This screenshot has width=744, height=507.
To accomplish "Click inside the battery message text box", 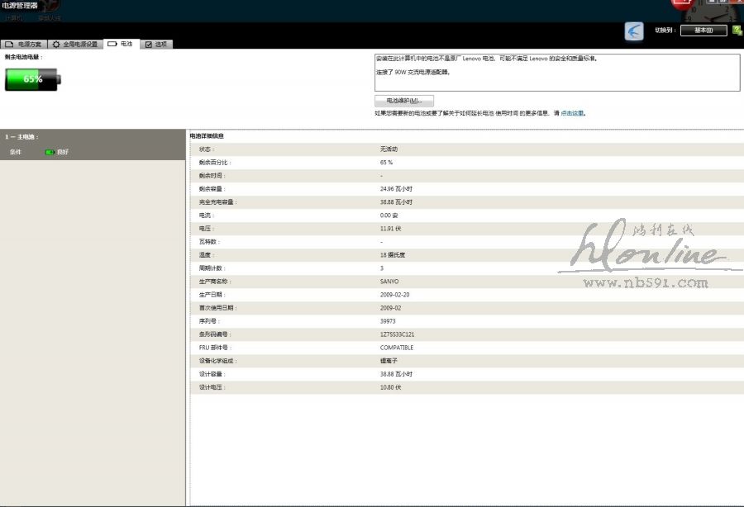I will point(557,73).
